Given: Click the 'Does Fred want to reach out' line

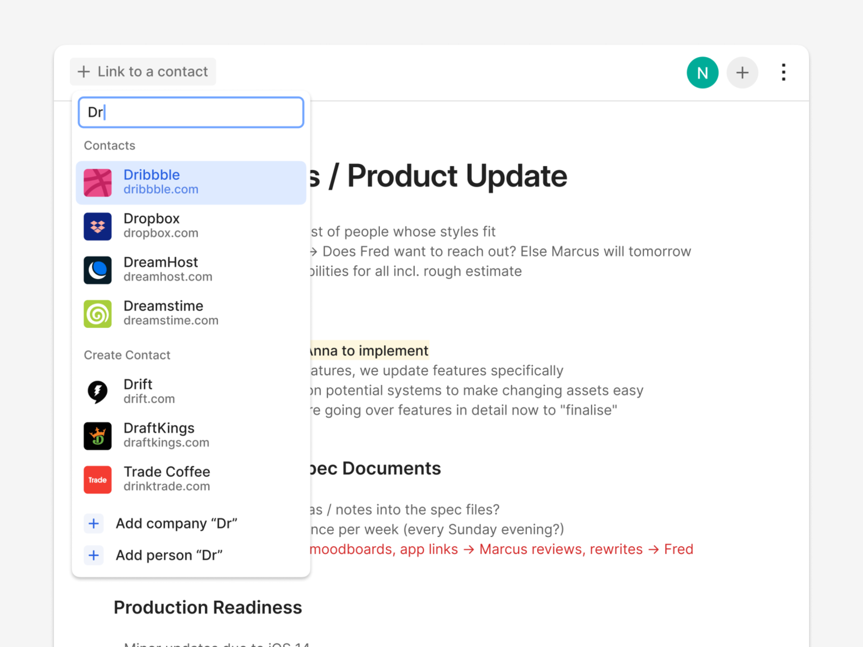Looking at the screenshot, I should pos(501,252).
